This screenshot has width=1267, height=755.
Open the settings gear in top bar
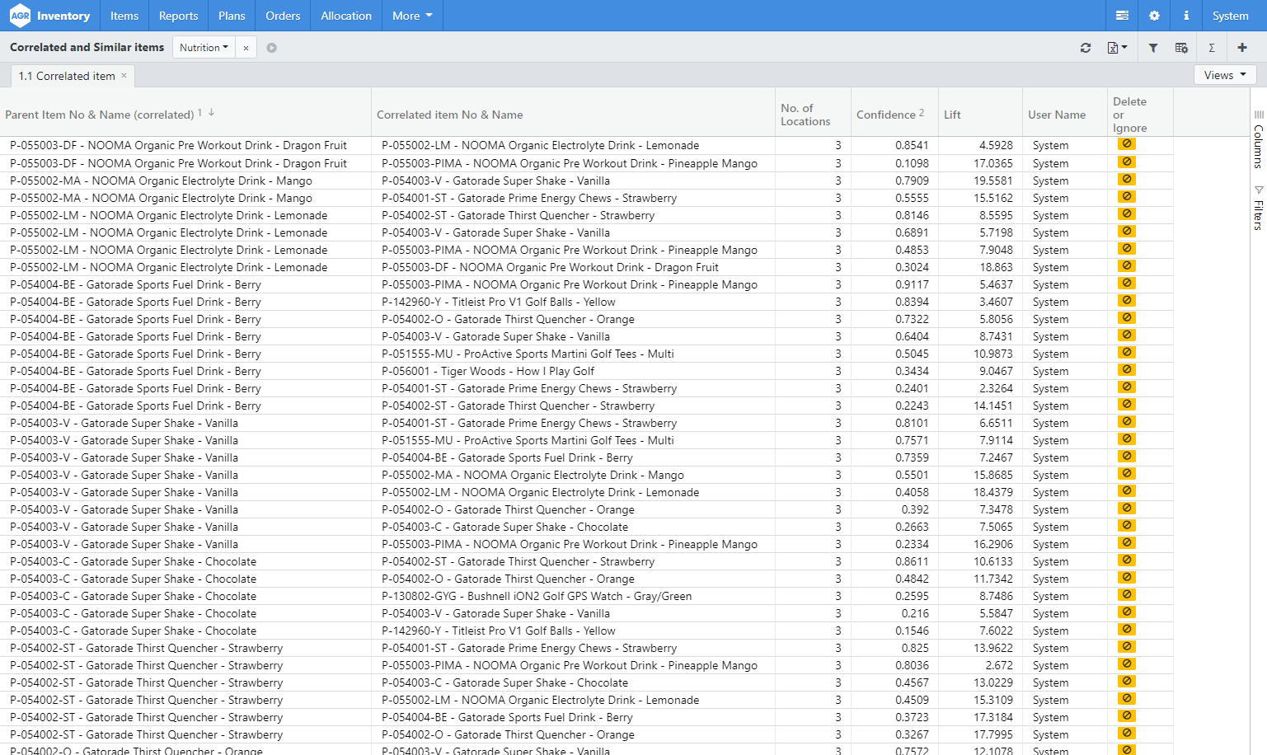1154,16
